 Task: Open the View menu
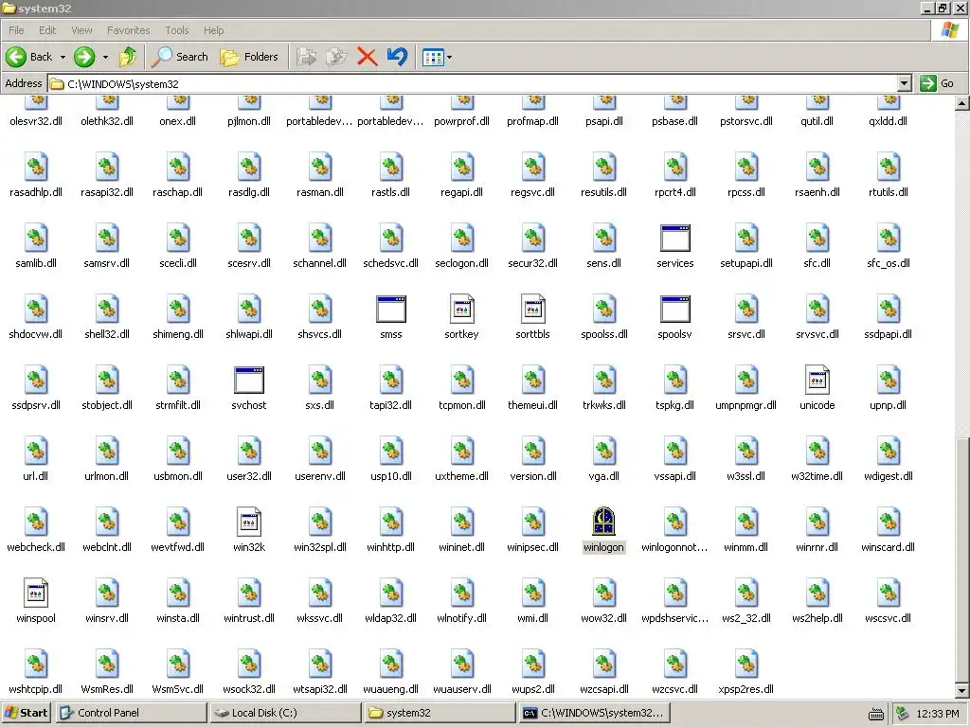[81, 30]
